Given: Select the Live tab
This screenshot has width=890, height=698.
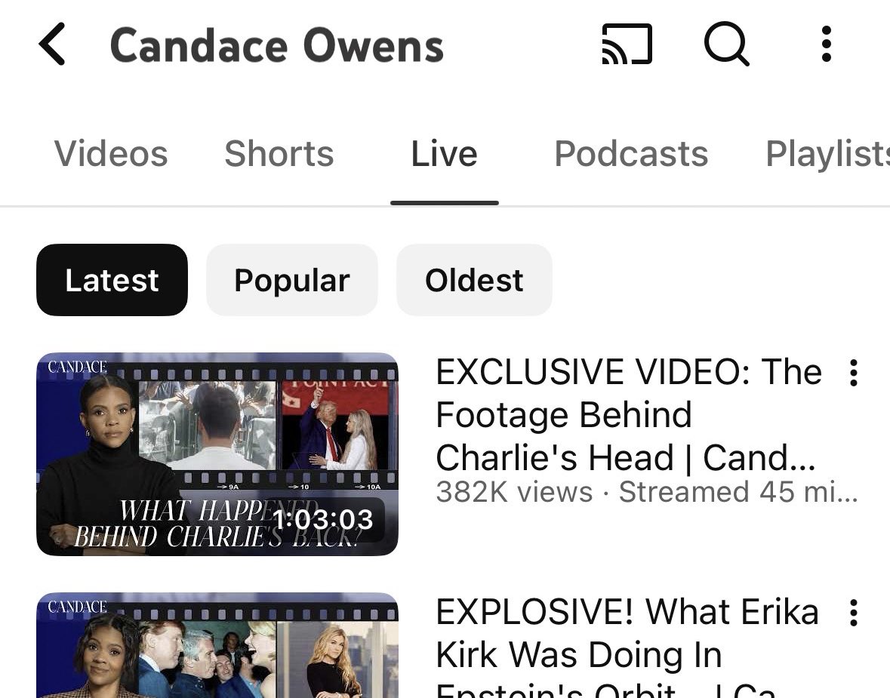Looking at the screenshot, I should tap(445, 154).
